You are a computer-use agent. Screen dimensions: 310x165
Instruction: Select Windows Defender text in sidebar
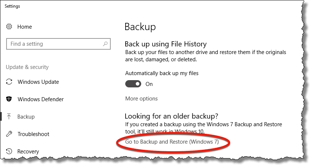point(41,99)
